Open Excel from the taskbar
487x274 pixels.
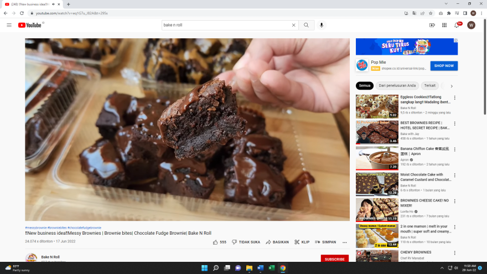click(272, 268)
